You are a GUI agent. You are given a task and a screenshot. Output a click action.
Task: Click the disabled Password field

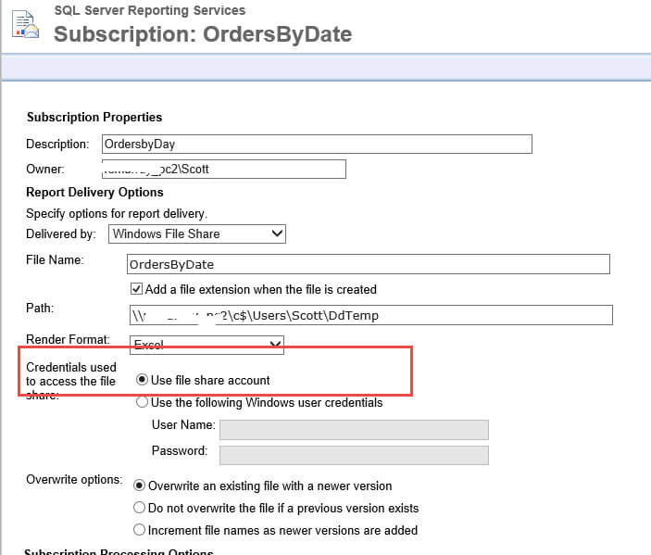[x=354, y=455]
